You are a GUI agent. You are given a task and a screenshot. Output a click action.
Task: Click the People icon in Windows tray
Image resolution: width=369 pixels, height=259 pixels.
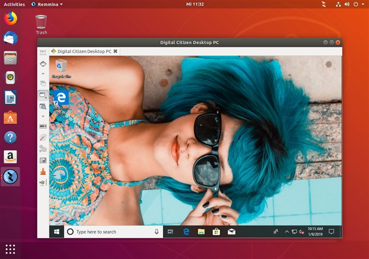coord(276,232)
